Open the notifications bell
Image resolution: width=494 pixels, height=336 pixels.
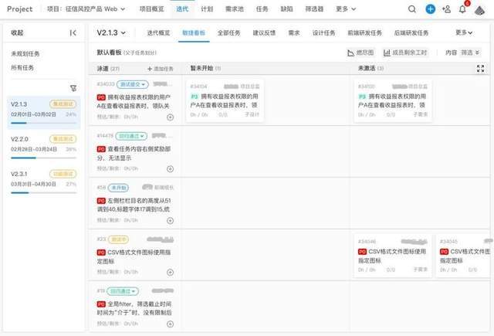pyautogui.click(x=462, y=9)
